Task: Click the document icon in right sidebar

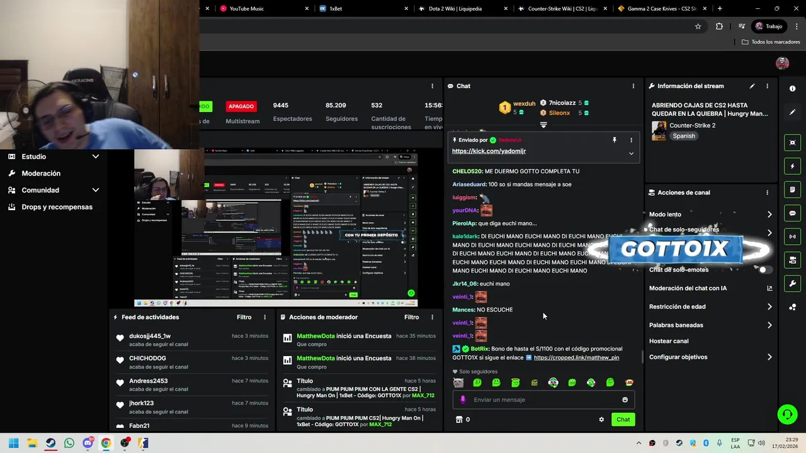Action: (792, 189)
